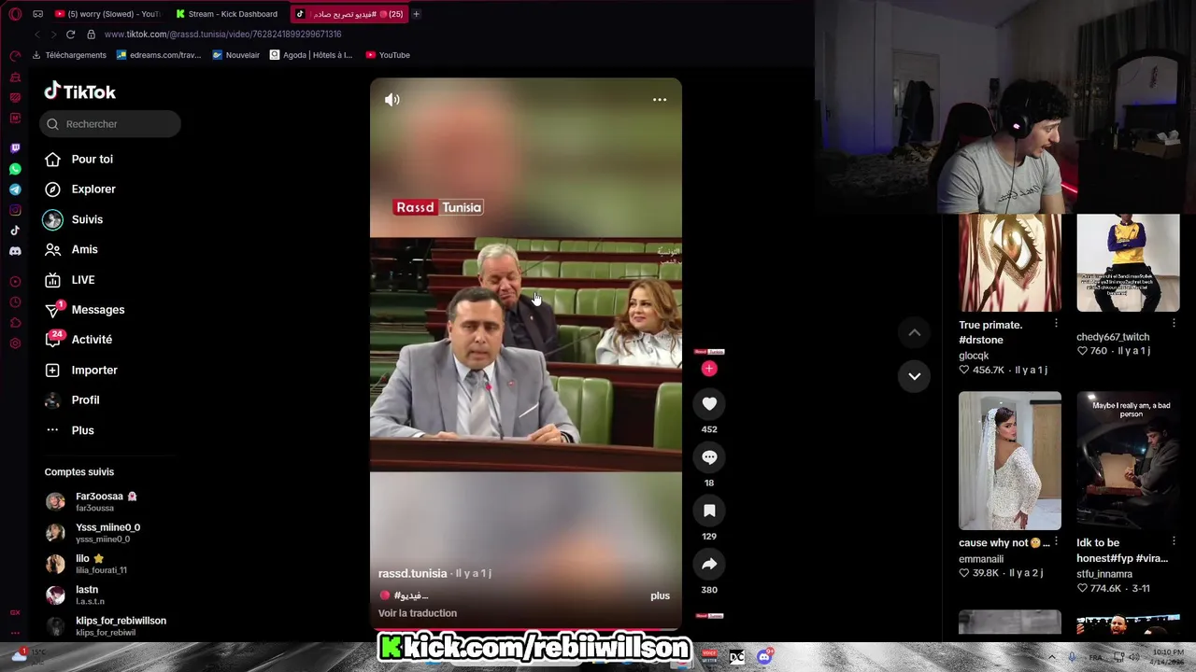
Task: Go to the previous video arrow
Action: point(915,332)
